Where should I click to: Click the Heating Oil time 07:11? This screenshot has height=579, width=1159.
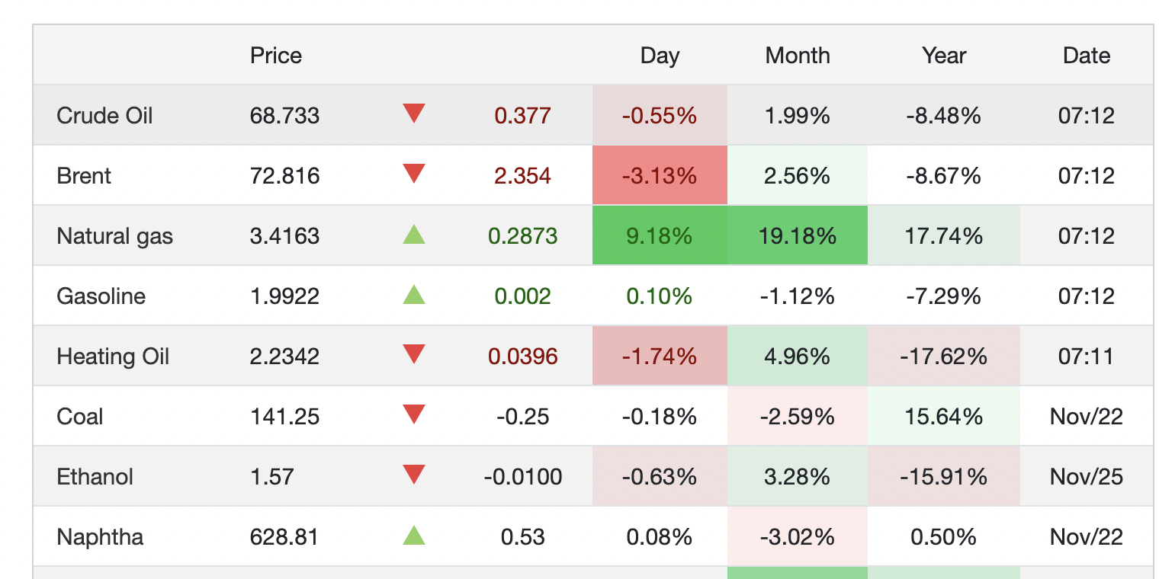[1087, 357]
